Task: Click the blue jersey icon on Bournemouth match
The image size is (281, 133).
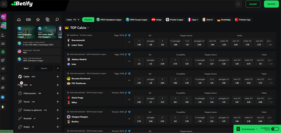Action: click(x=129, y=35)
